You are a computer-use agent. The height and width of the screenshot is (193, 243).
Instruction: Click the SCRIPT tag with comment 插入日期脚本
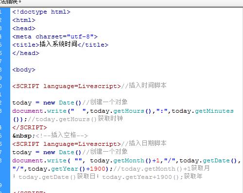click(x=89, y=143)
